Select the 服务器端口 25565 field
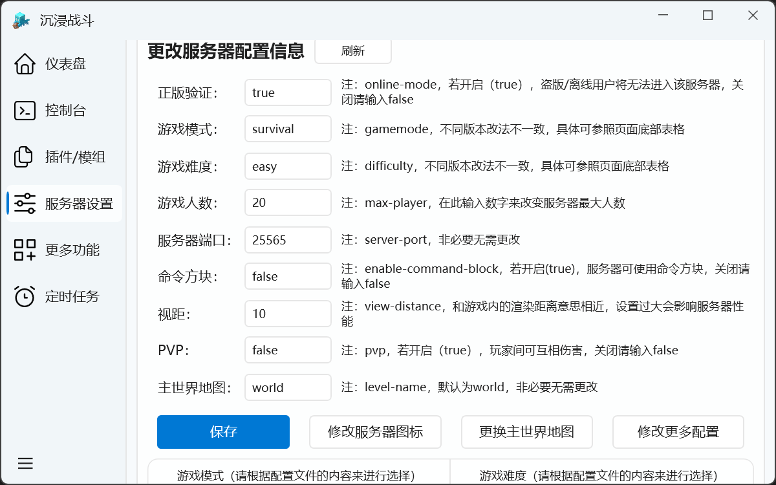This screenshot has height=485, width=776. click(288, 240)
